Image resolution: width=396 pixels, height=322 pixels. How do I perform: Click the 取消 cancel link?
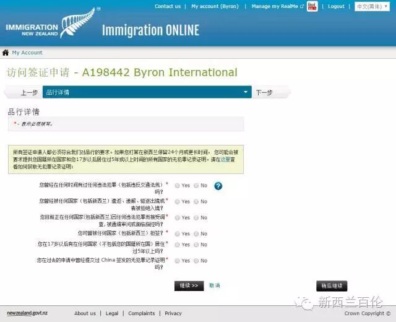pyautogui.click(x=215, y=285)
